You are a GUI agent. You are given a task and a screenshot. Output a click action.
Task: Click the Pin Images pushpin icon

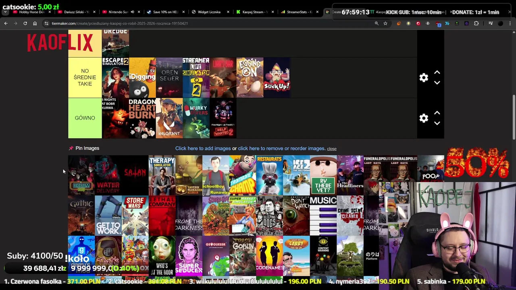[x=71, y=148]
